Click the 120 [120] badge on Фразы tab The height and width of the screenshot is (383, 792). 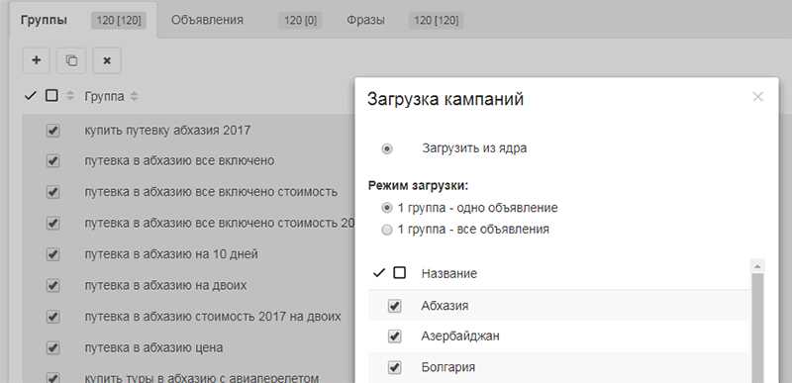click(437, 20)
